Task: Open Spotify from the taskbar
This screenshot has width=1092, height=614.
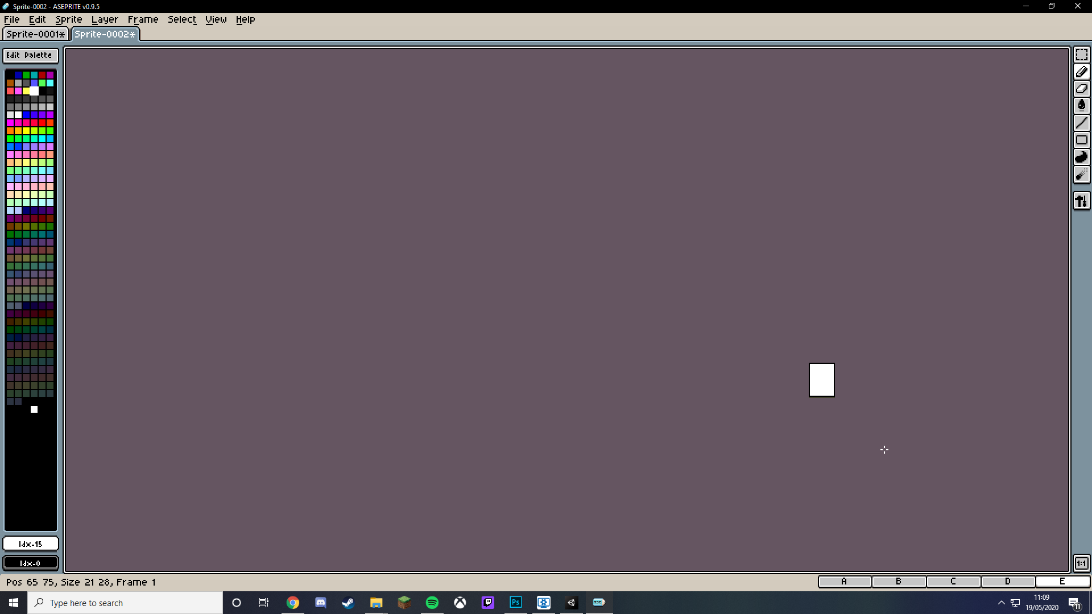Action: point(432,603)
